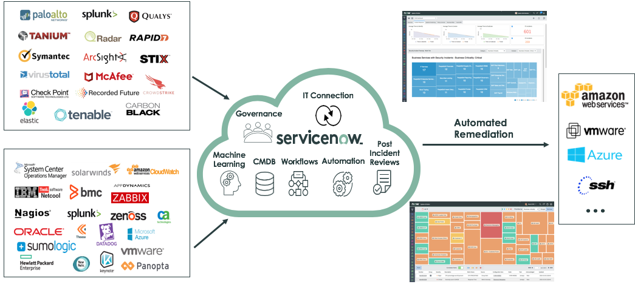This screenshot has width=635, height=287.
Task: Select the Sumo Logic logo
Action: coord(46,246)
